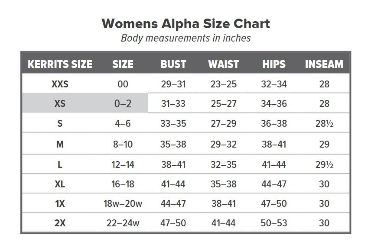Select the INSEAM column header
Screen dimensions: 371x251
tap(324, 64)
